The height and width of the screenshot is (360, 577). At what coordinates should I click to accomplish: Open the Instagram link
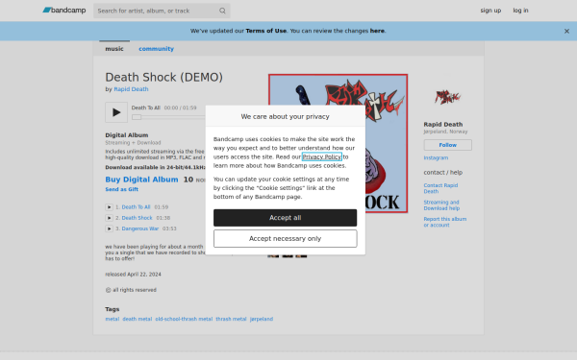(436, 158)
